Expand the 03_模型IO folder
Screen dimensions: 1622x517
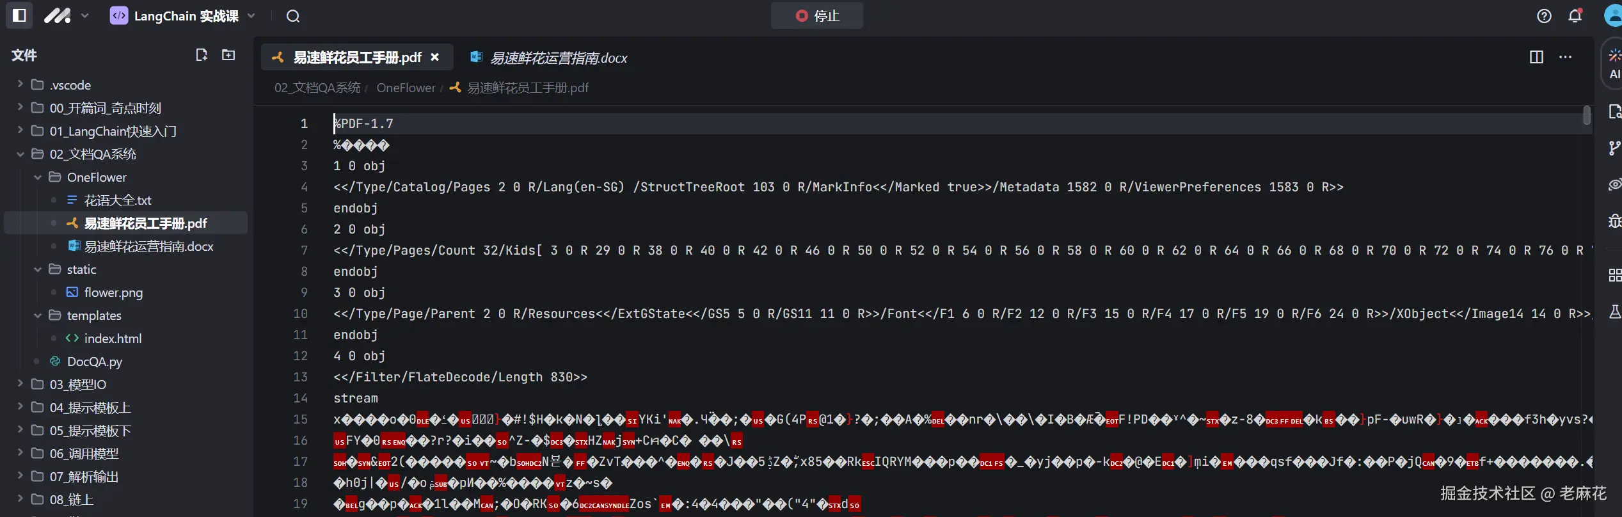click(x=20, y=384)
